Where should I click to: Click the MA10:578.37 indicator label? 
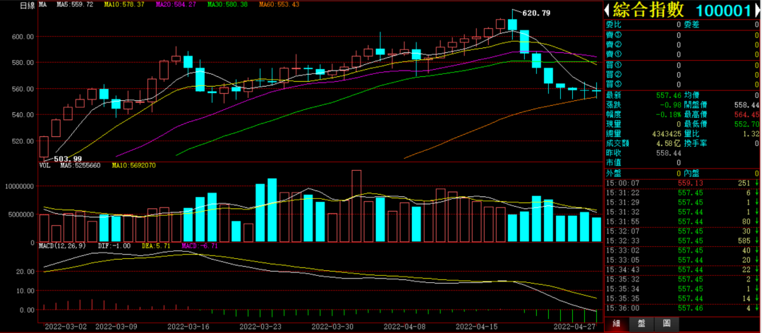click(126, 4)
